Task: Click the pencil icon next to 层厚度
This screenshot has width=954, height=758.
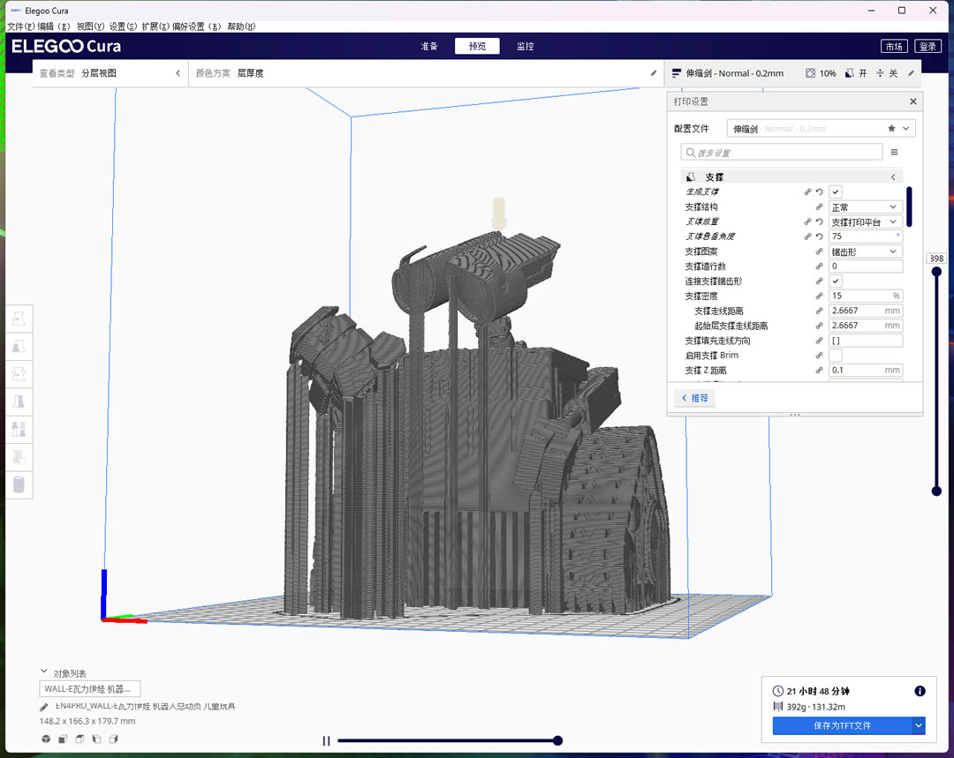Action: point(654,73)
